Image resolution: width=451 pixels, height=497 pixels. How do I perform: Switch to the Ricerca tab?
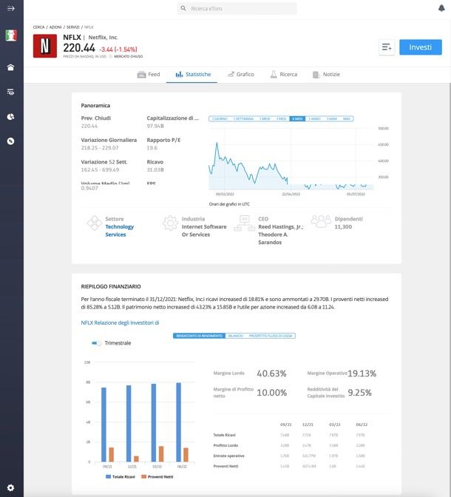284,75
